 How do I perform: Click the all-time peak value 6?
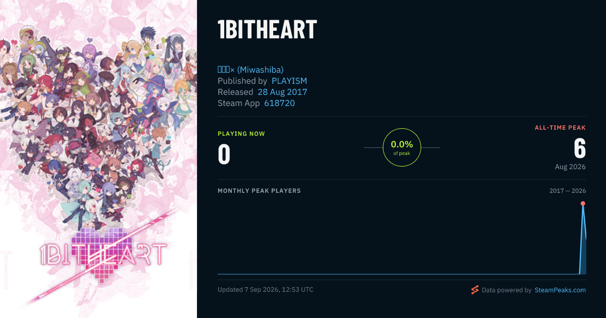tap(580, 148)
